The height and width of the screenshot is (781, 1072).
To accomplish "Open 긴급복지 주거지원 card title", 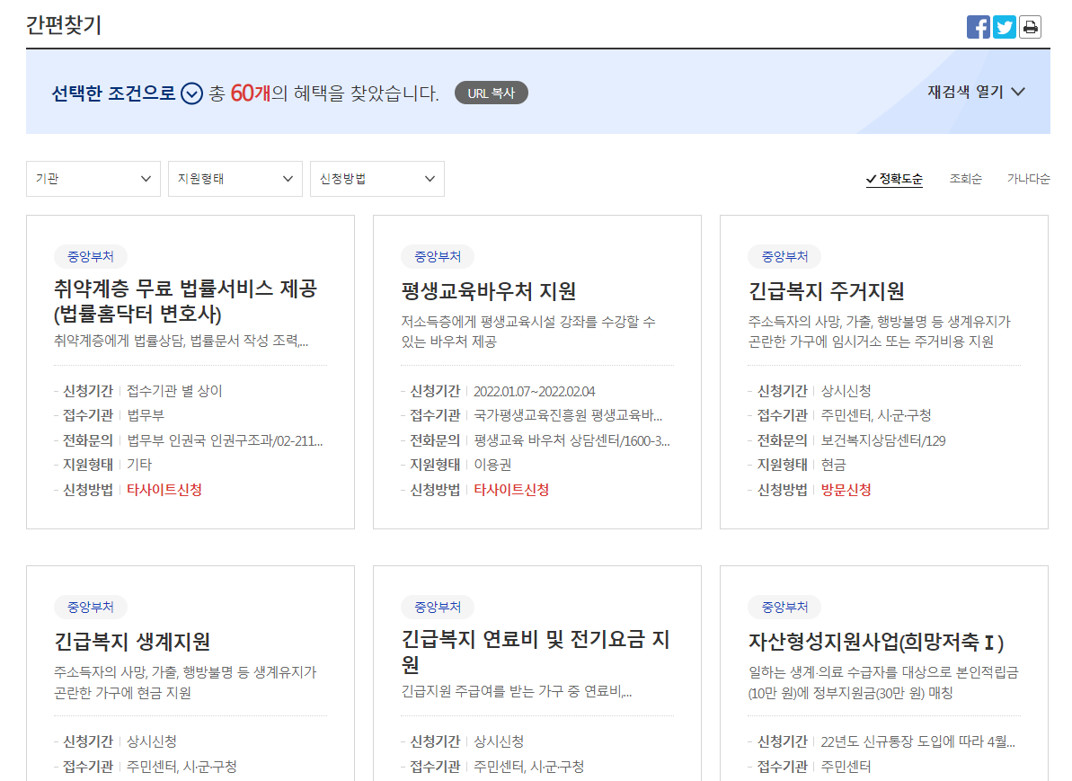I will click(826, 291).
